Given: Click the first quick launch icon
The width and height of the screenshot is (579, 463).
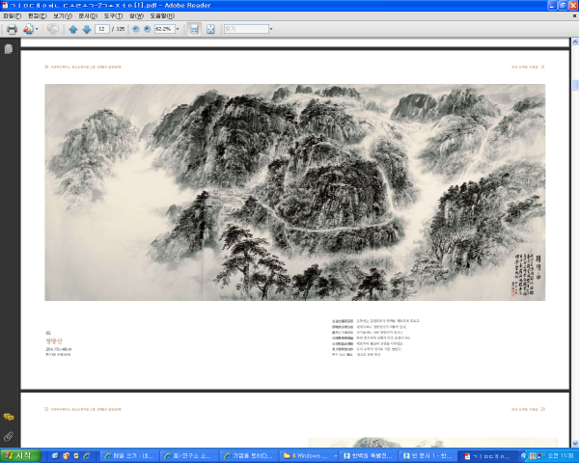Looking at the screenshot, I should (55, 456).
